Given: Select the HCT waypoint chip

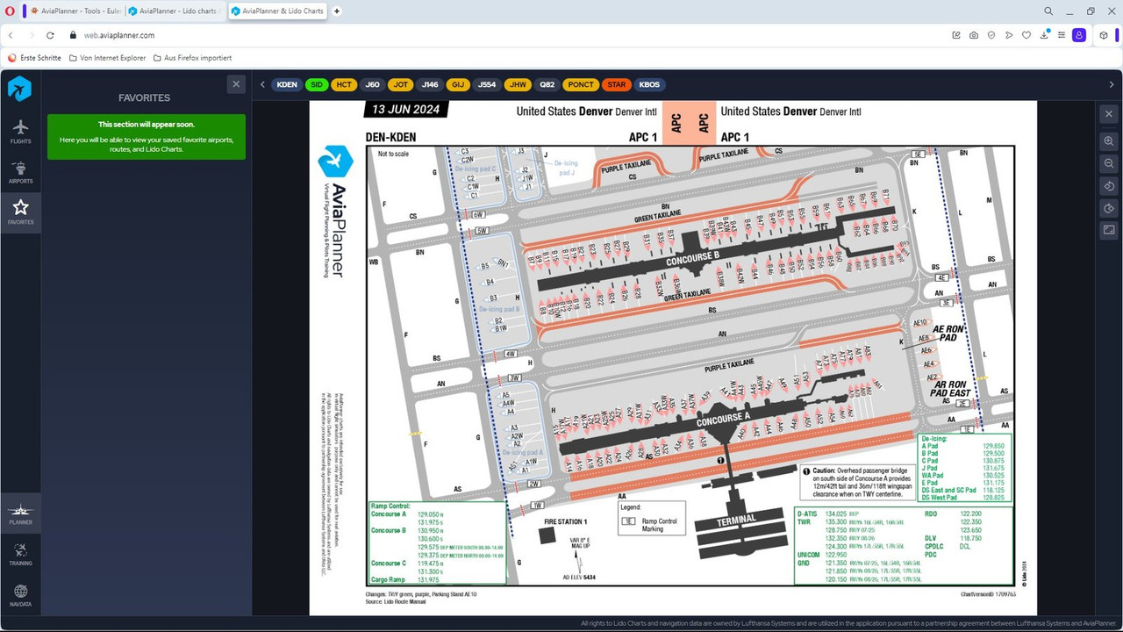Looking at the screenshot, I should pos(344,84).
